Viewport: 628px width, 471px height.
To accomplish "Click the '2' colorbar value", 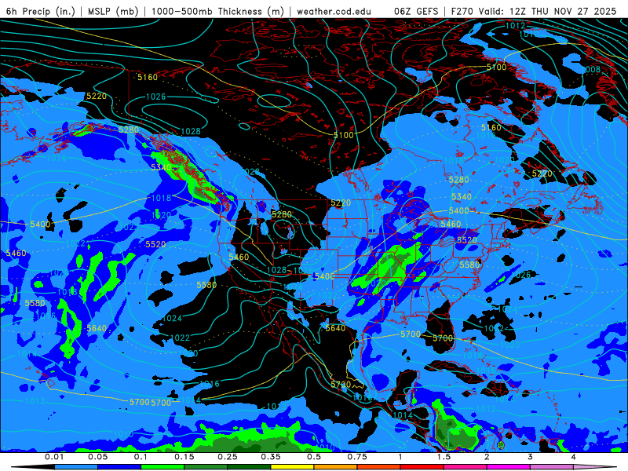I will click(x=487, y=457).
